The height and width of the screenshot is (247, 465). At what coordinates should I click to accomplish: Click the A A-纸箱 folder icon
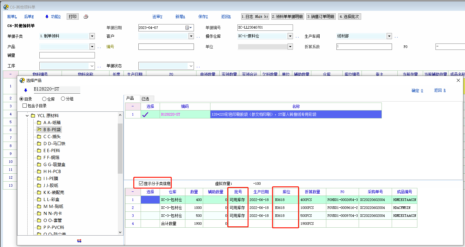[x=39, y=123]
